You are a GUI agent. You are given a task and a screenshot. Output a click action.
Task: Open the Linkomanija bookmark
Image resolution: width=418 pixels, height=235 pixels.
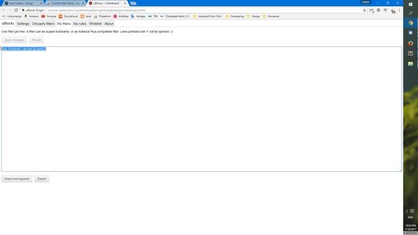click(x=12, y=16)
